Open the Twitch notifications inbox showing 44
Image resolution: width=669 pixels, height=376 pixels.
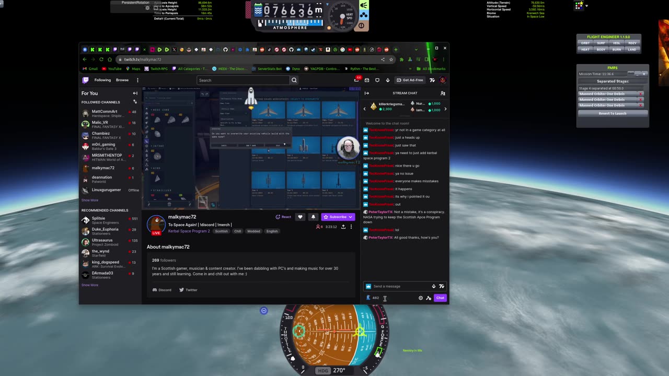pos(356,80)
